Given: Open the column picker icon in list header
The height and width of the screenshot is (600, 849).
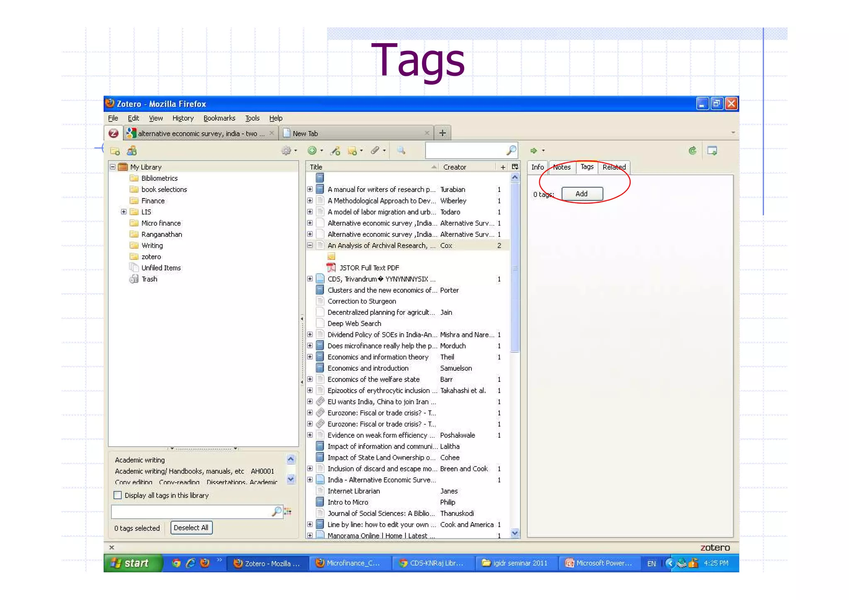Looking at the screenshot, I should (515, 167).
